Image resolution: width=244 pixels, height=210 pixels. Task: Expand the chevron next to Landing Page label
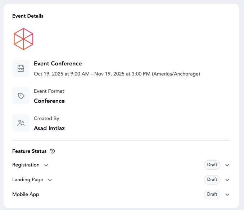50,180
